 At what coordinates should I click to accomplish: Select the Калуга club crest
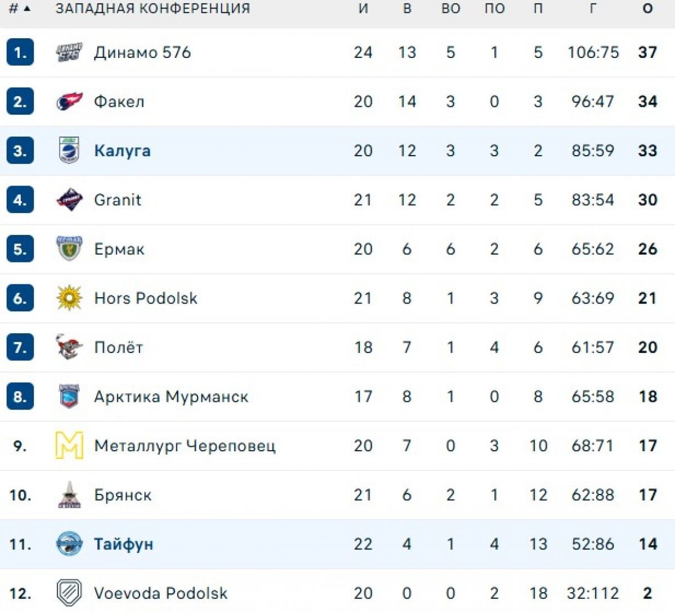tap(67, 151)
